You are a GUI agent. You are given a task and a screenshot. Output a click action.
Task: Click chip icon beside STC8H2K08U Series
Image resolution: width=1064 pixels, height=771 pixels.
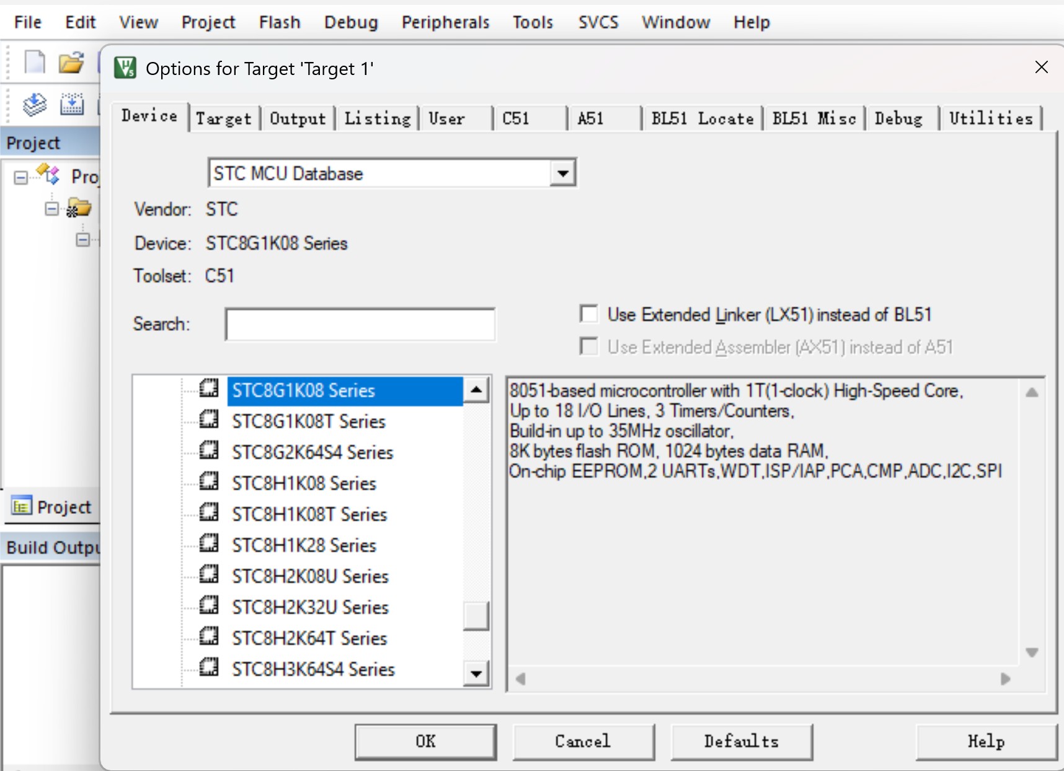coord(209,575)
